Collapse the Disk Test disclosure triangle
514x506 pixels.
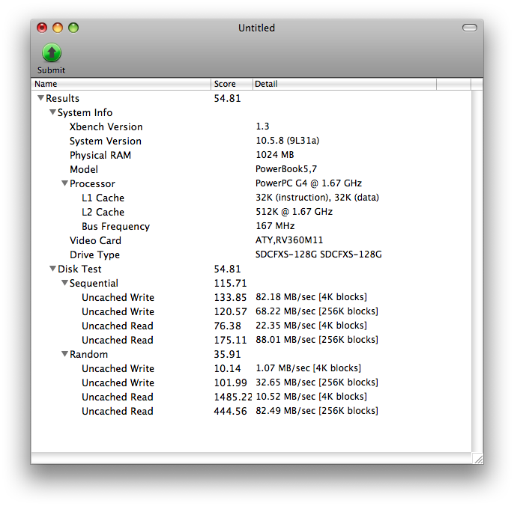(52, 269)
